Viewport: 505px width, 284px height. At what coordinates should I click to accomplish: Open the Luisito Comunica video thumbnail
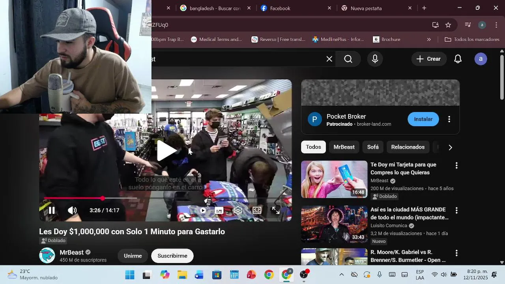tap(334, 224)
